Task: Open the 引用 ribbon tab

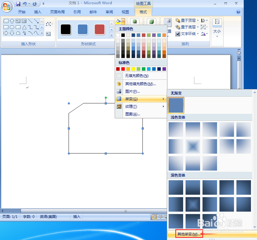Action: coord(77,12)
